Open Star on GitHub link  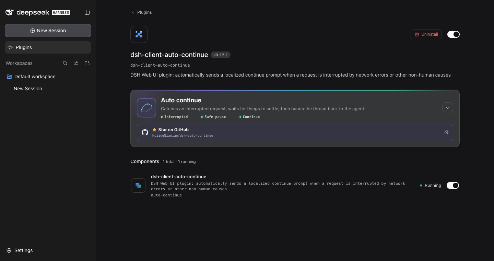[x=295, y=132]
